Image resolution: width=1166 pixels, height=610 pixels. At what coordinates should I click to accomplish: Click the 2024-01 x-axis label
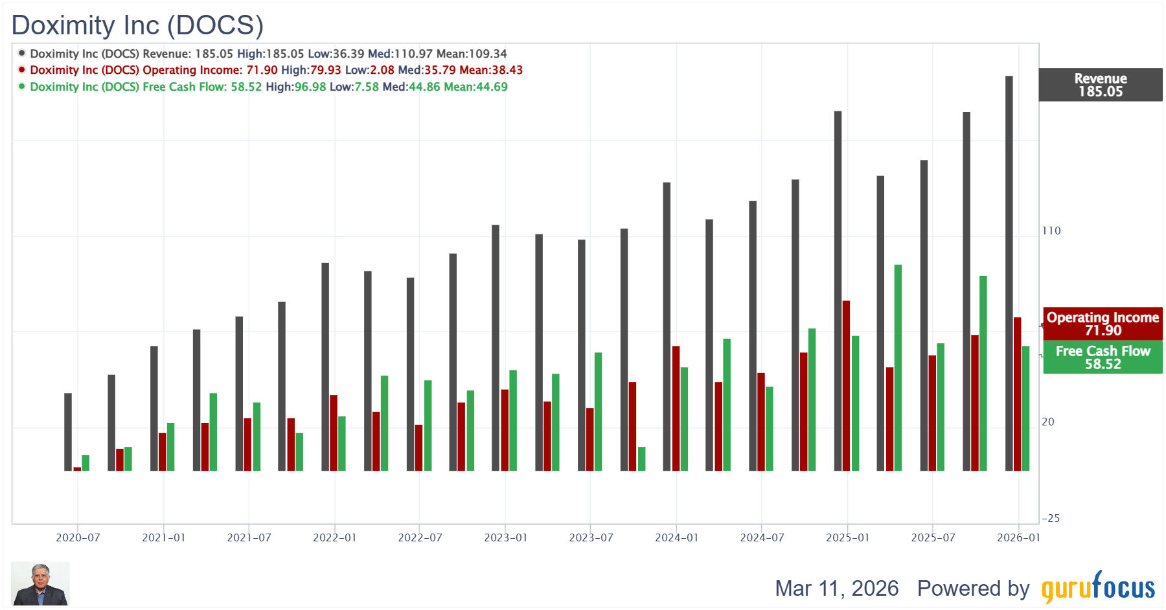tap(677, 537)
